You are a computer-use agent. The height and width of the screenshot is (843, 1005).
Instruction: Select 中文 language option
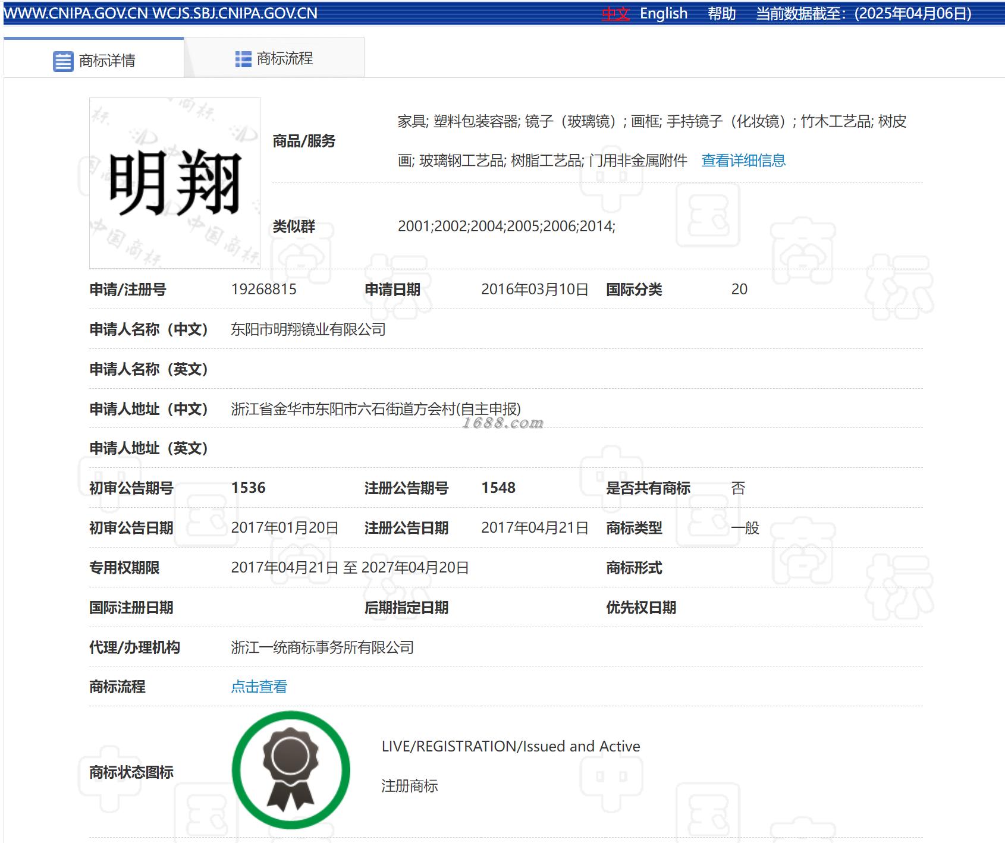click(x=615, y=14)
